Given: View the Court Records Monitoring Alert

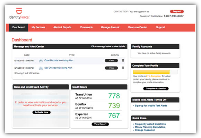Looking at the screenshot, I should (111, 60).
